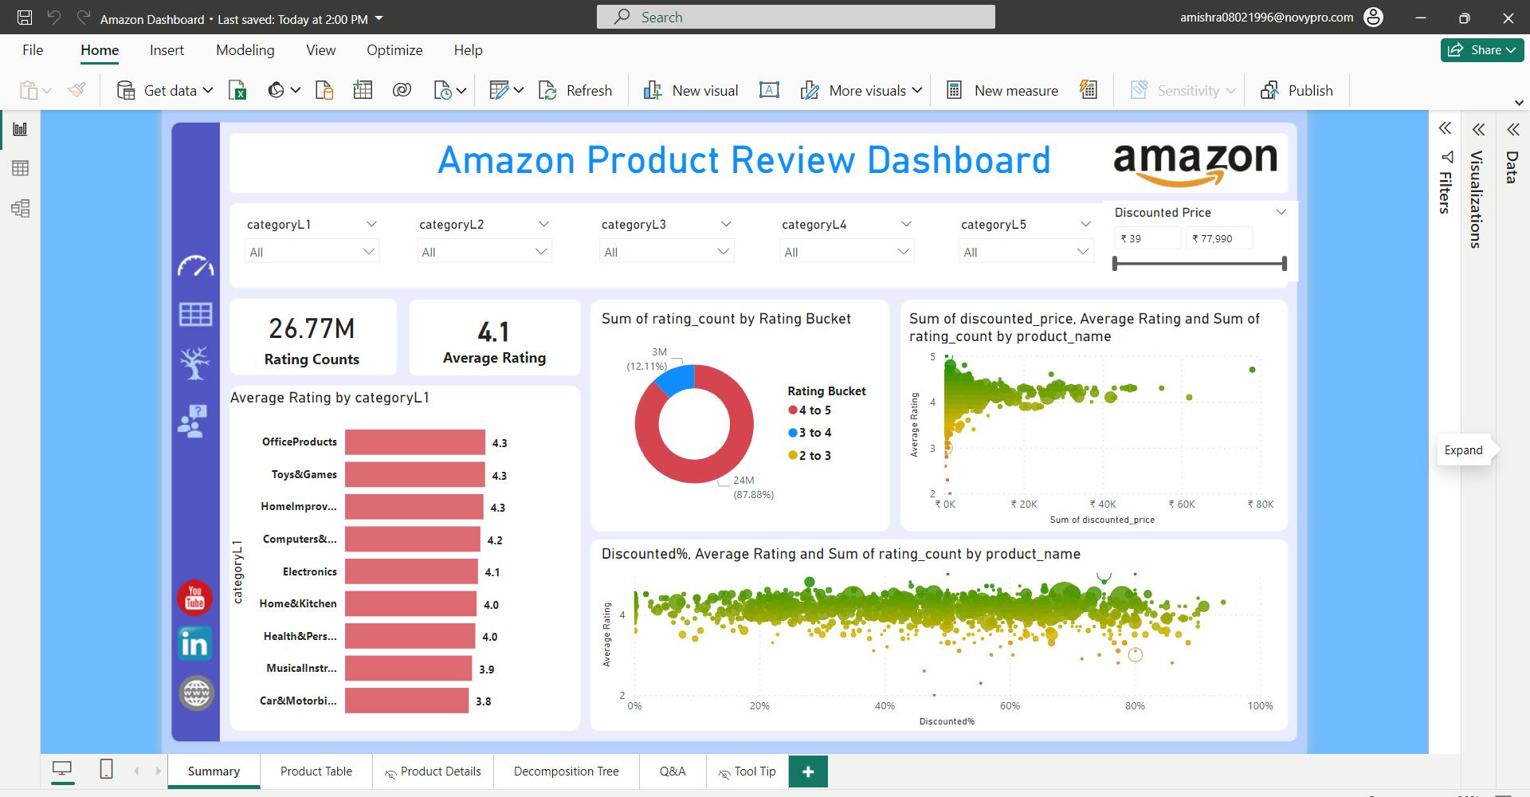Screen dimensions: 1530x797
Task: Expand the Visualizations pane
Action: point(1478,129)
